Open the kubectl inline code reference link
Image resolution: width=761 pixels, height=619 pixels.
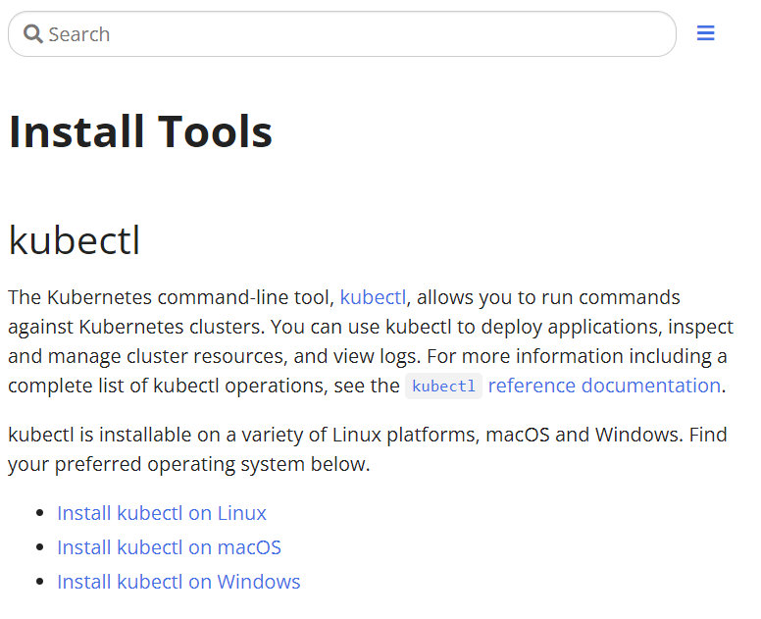pos(443,386)
